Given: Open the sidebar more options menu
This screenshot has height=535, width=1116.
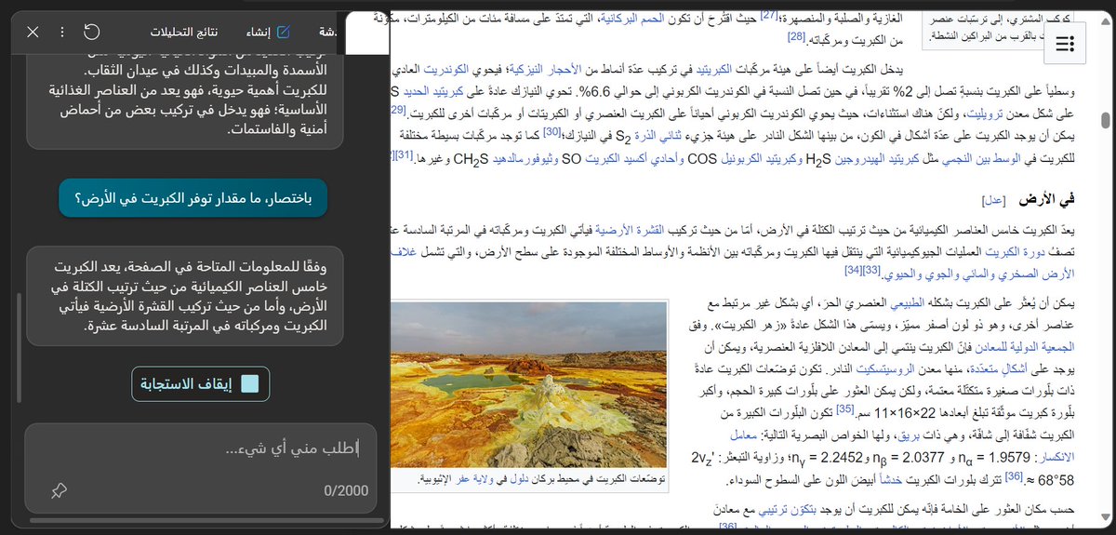Looking at the screenshot, I should (61, 33).
